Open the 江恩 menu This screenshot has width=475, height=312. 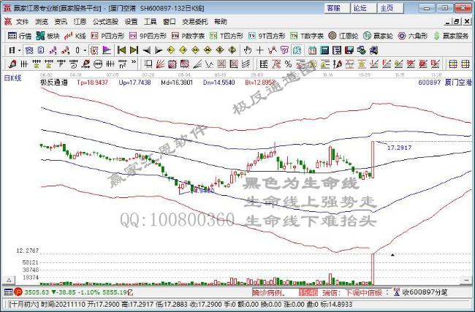pos(80,22)
